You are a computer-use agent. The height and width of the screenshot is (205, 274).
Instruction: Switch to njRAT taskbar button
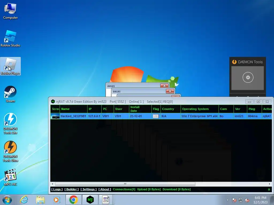coord(90,200)
